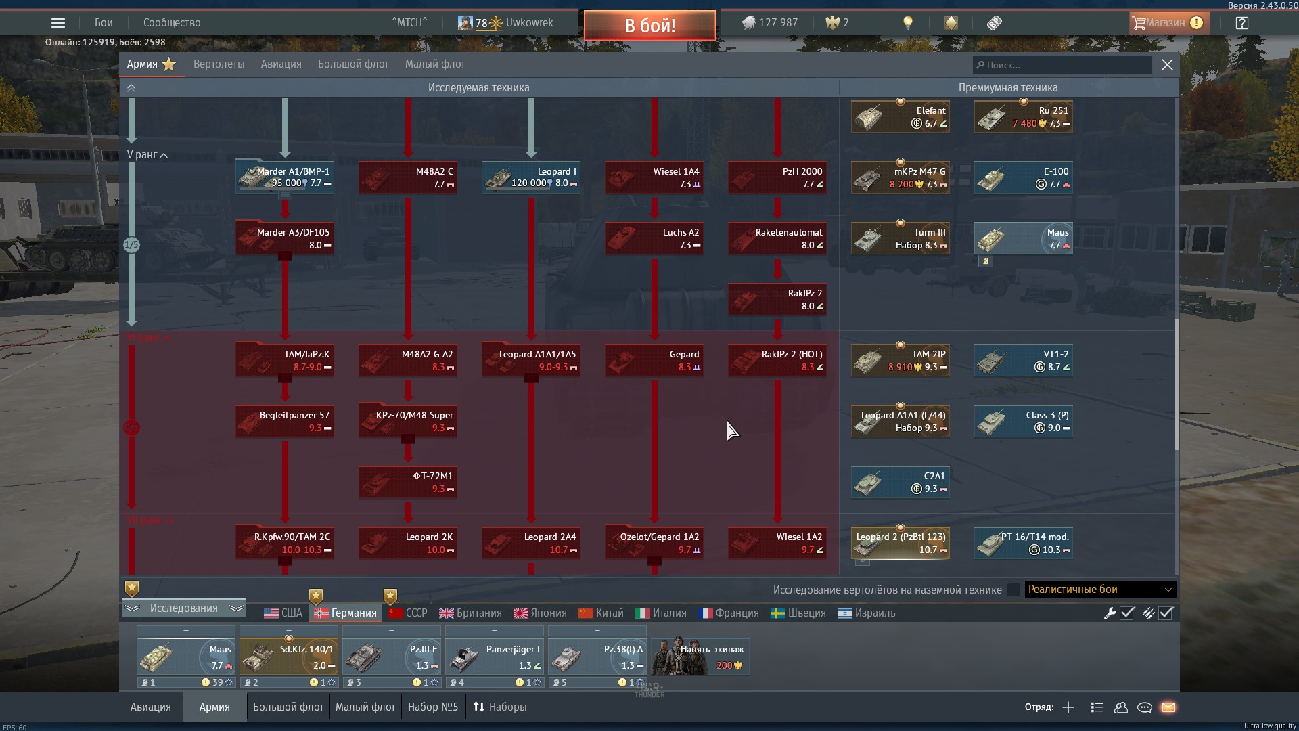
Task: Open the Наборы presets button
Action: point(499,707)
